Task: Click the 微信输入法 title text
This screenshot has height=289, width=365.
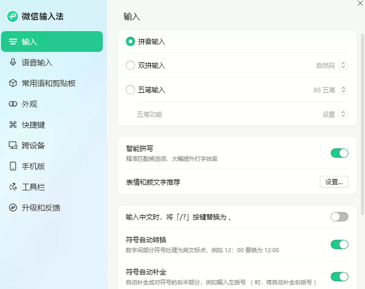Action: (43, 16)
